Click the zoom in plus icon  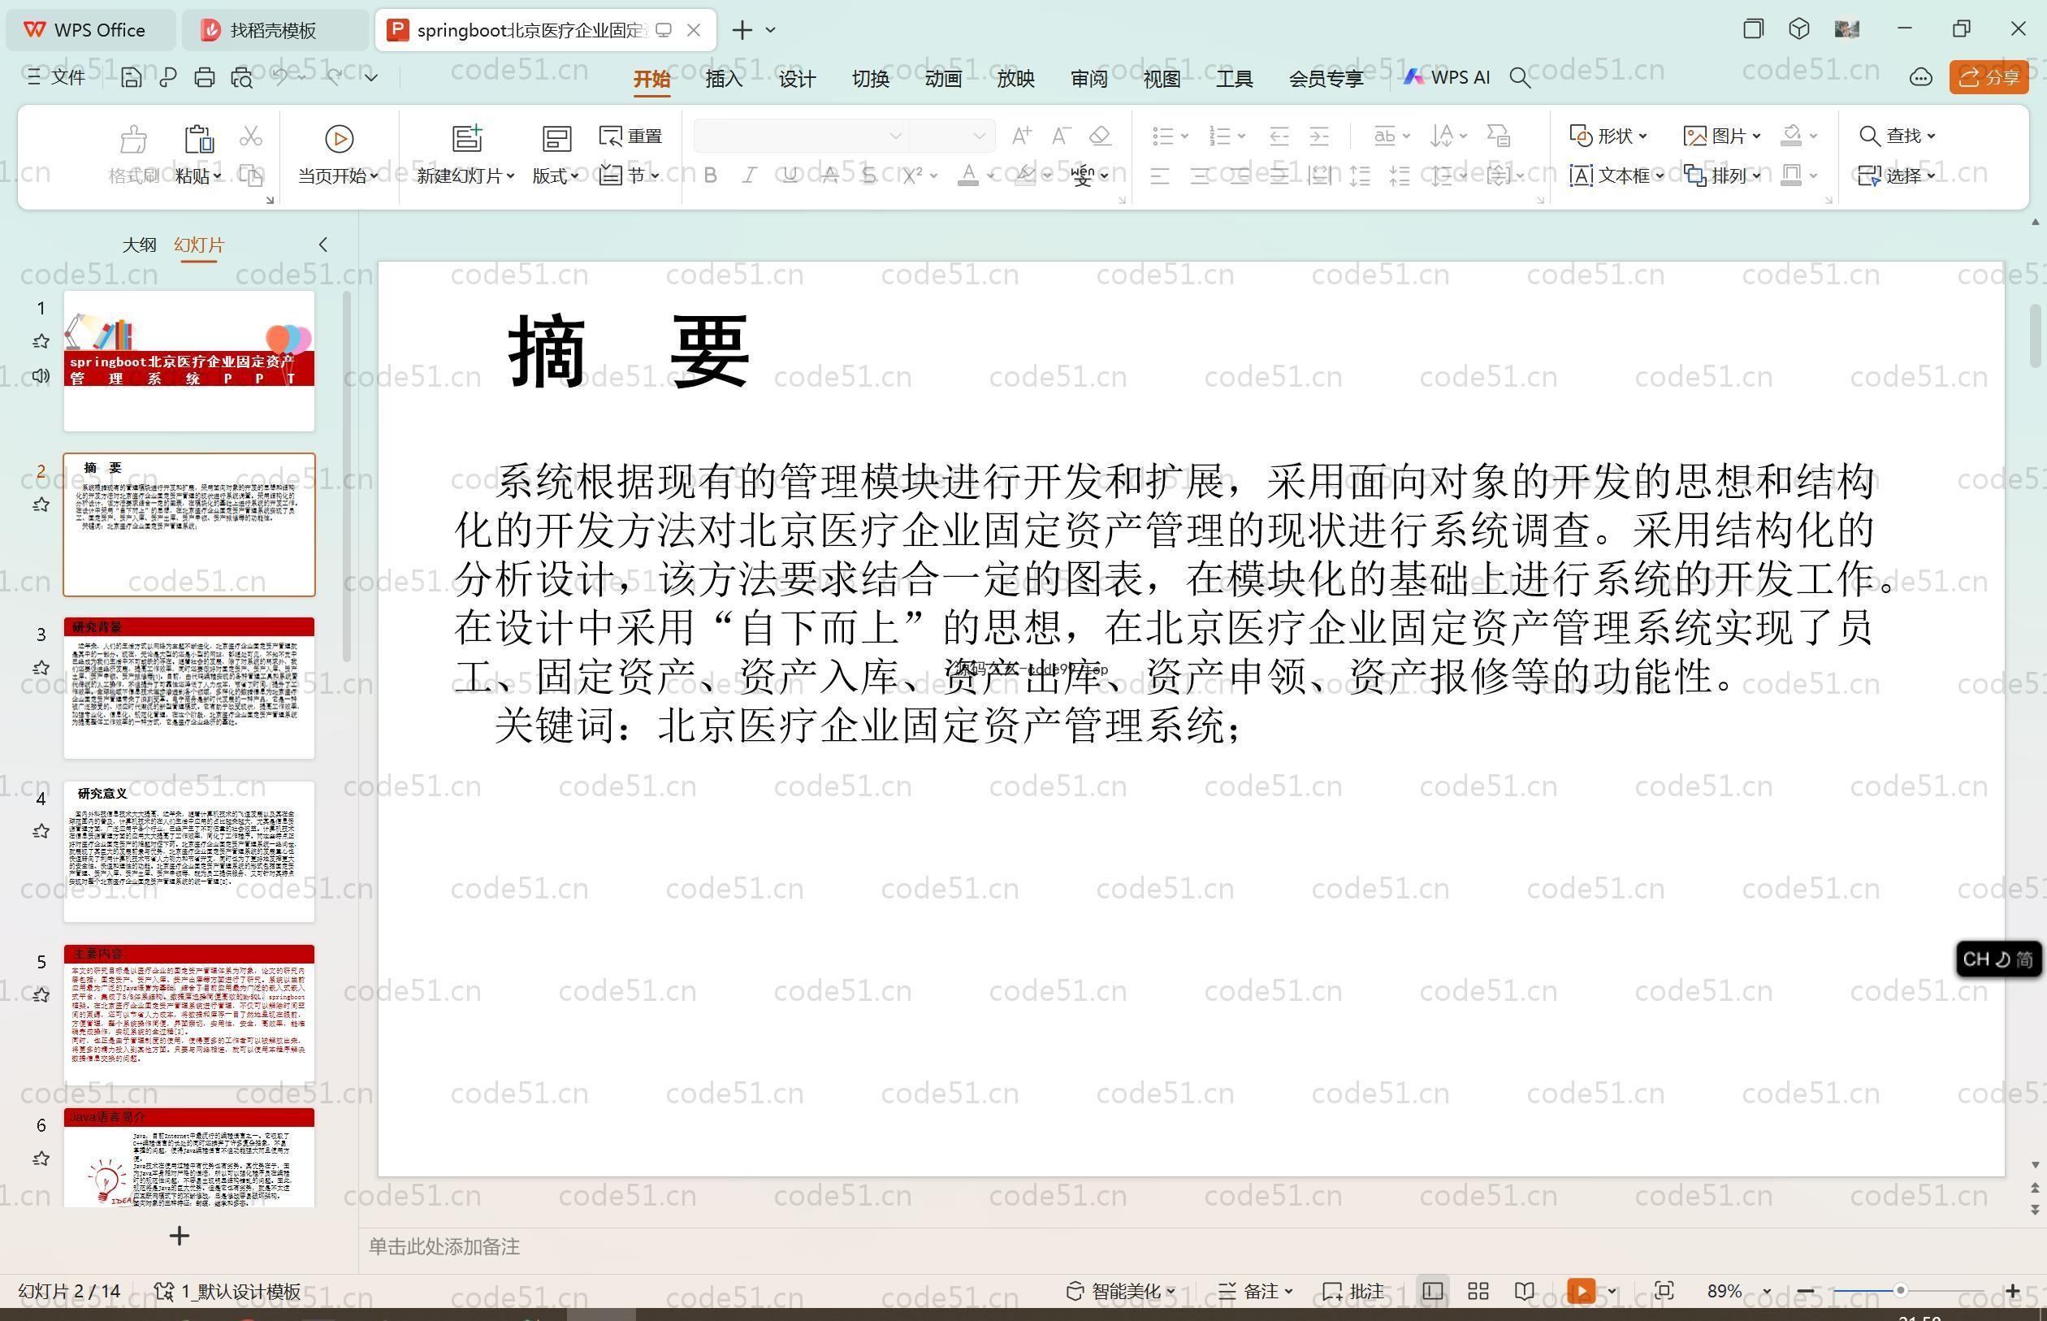tap(2013, 1291)
